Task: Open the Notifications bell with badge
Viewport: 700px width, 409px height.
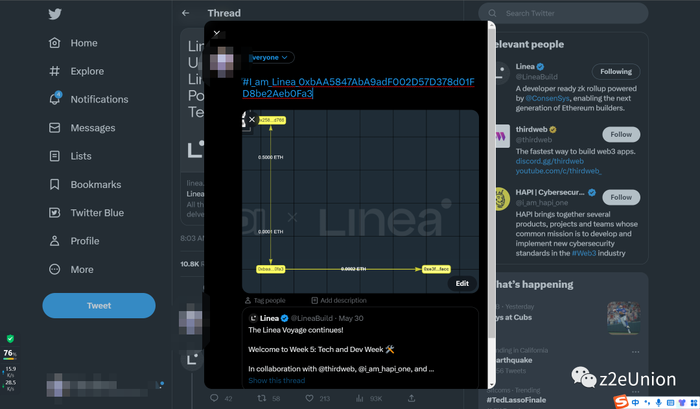Action: coord(55,99)
